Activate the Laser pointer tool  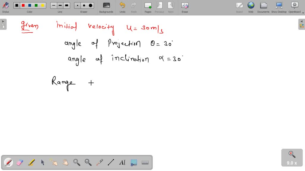tap(99, 162)
